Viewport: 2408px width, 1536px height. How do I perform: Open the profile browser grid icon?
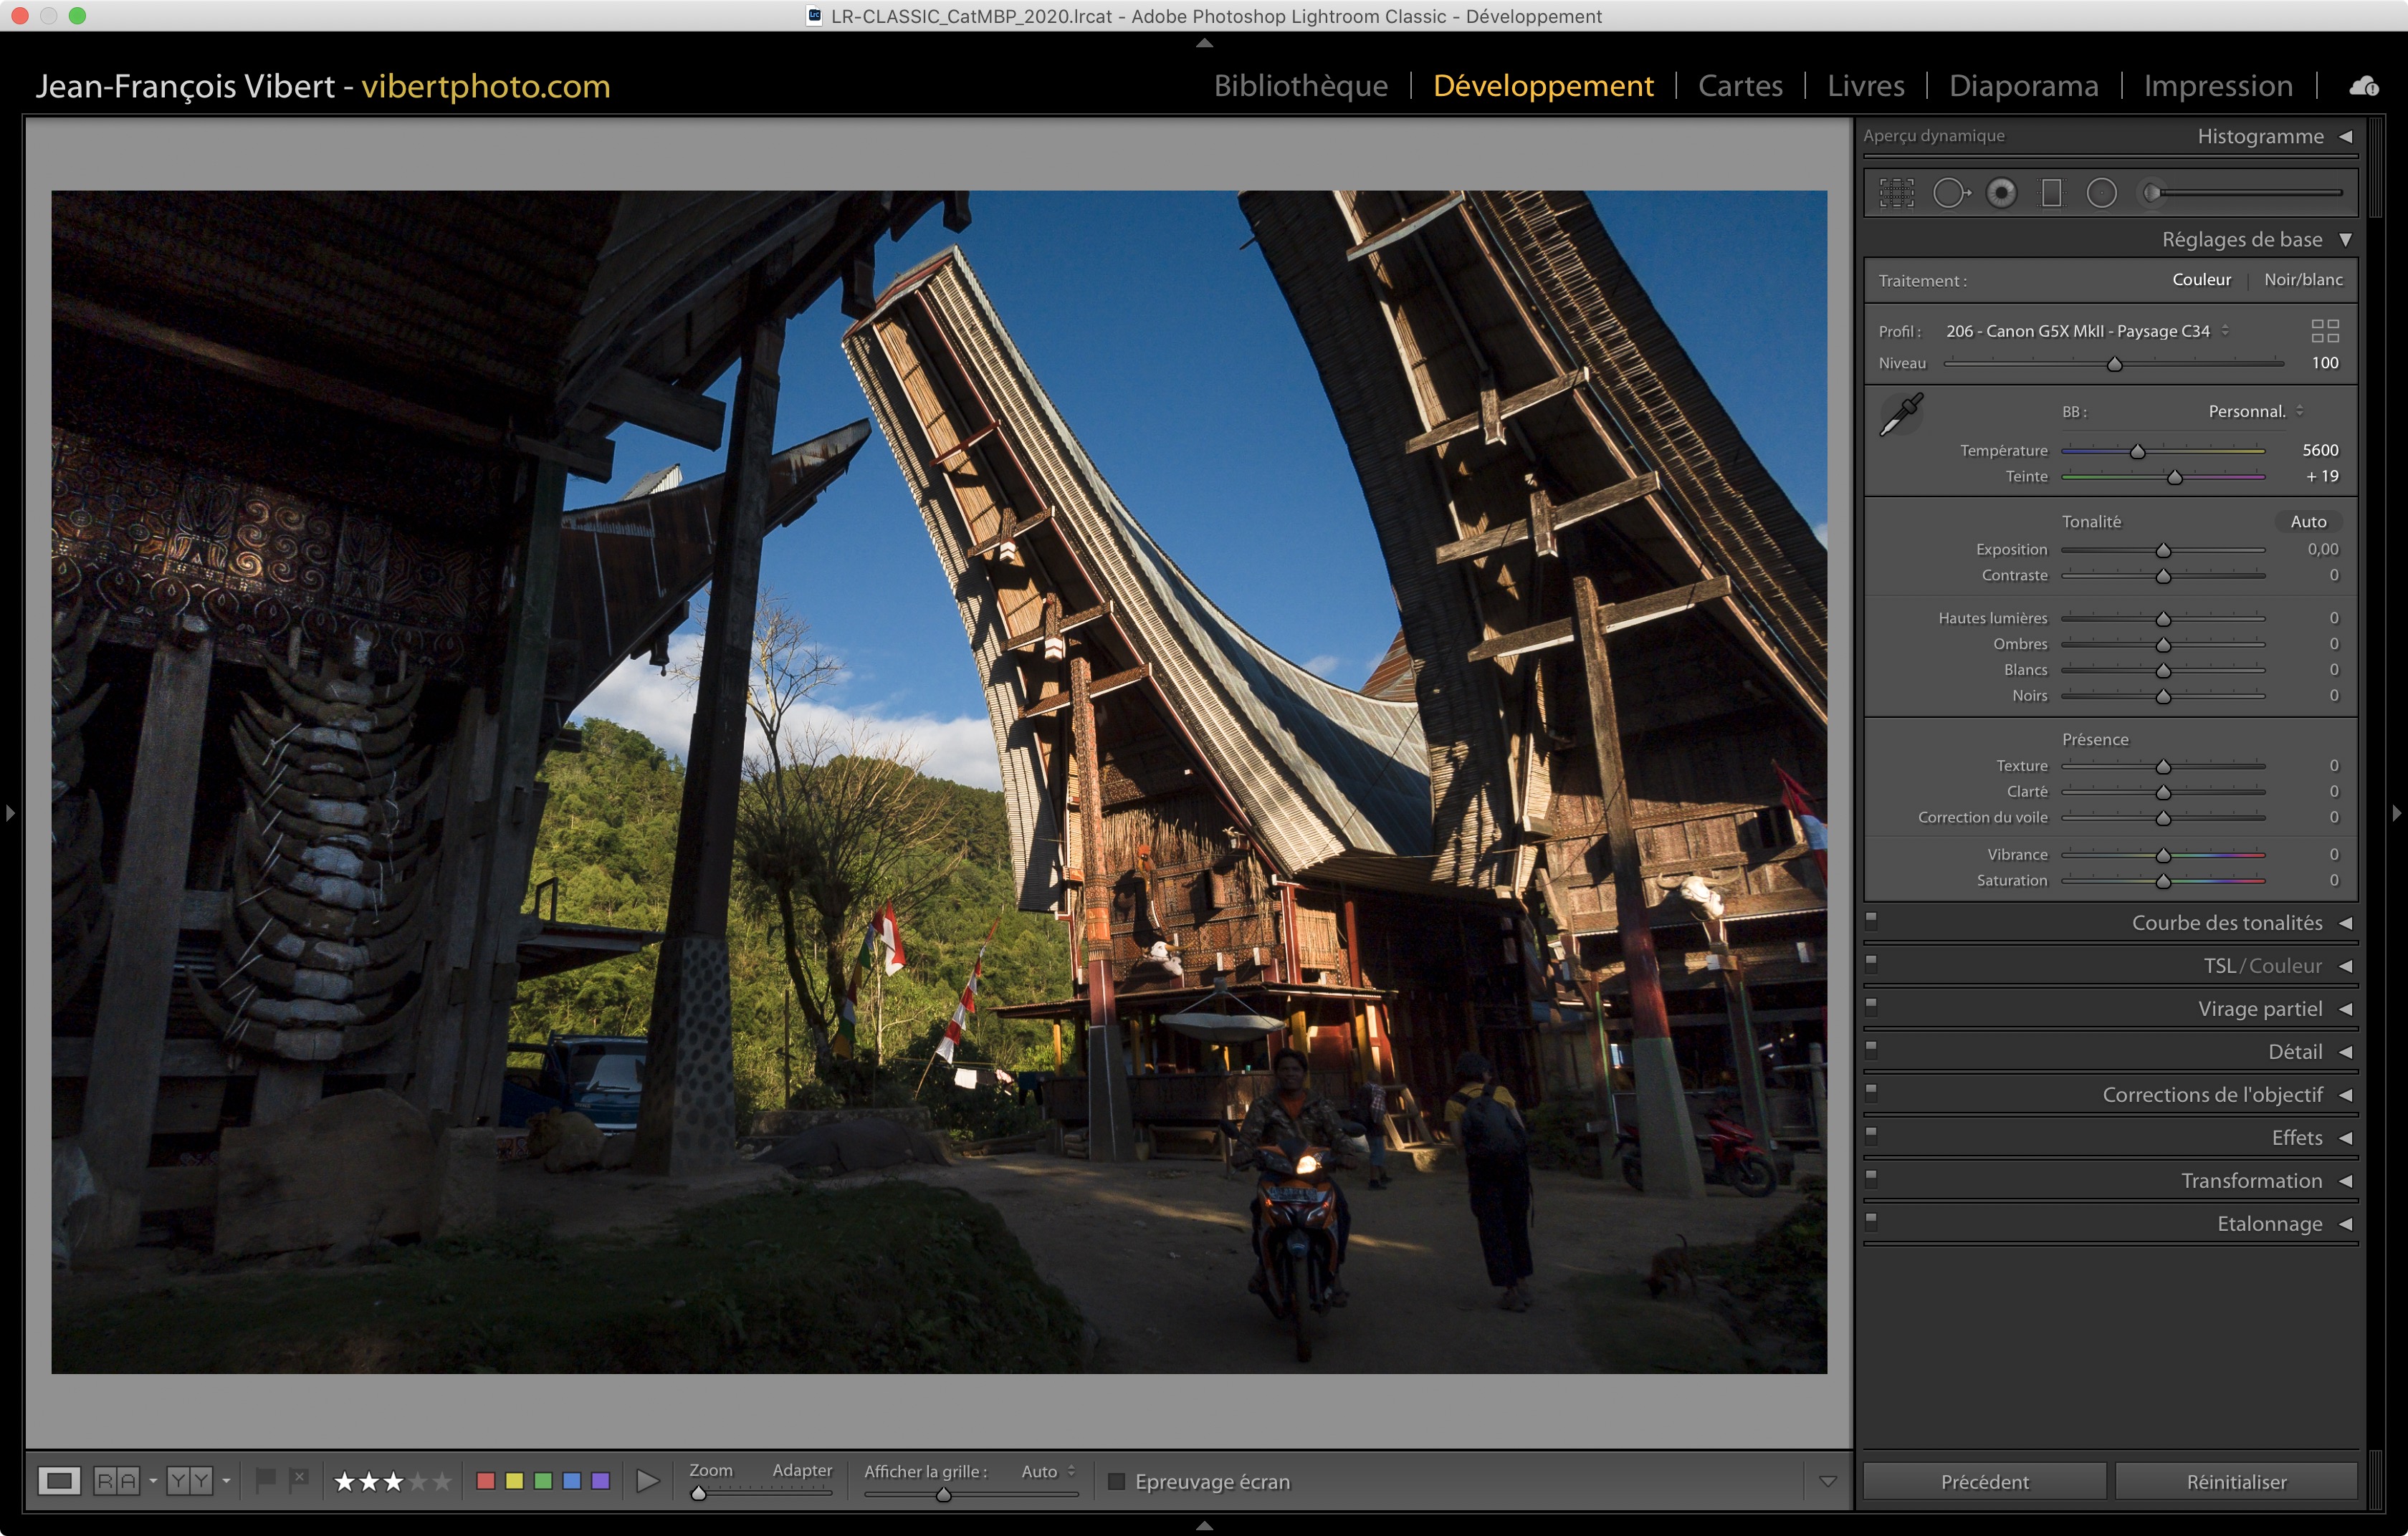coord(2324,331)
